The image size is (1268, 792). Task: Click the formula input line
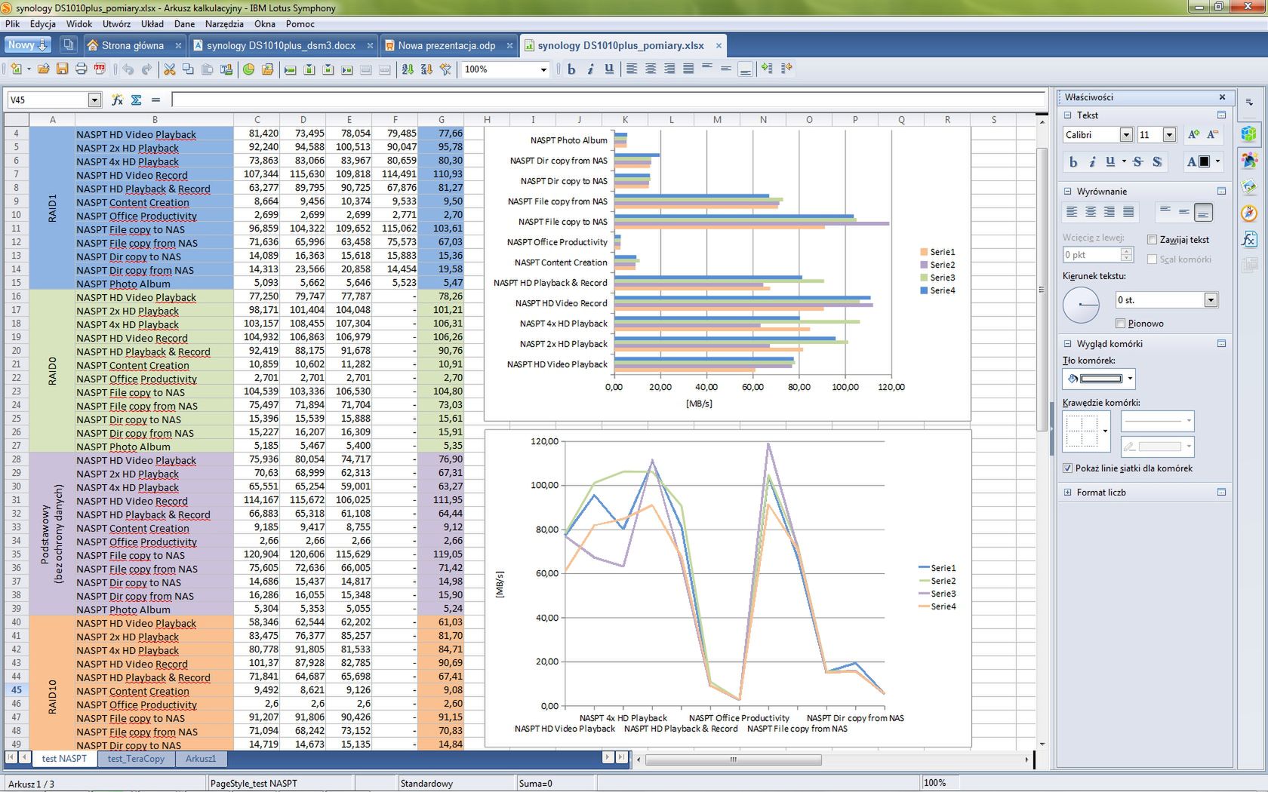(608, 100)
